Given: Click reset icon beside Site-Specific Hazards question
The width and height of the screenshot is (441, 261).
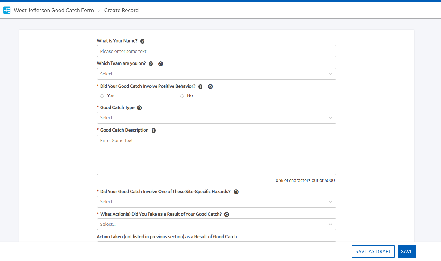Looking at the screenshot, I should click(236, 192).
